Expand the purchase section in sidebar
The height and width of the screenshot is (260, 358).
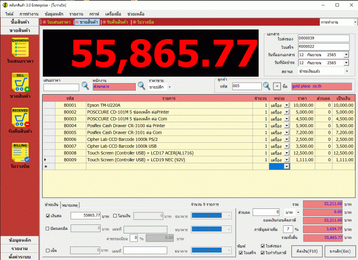point(20,22)
